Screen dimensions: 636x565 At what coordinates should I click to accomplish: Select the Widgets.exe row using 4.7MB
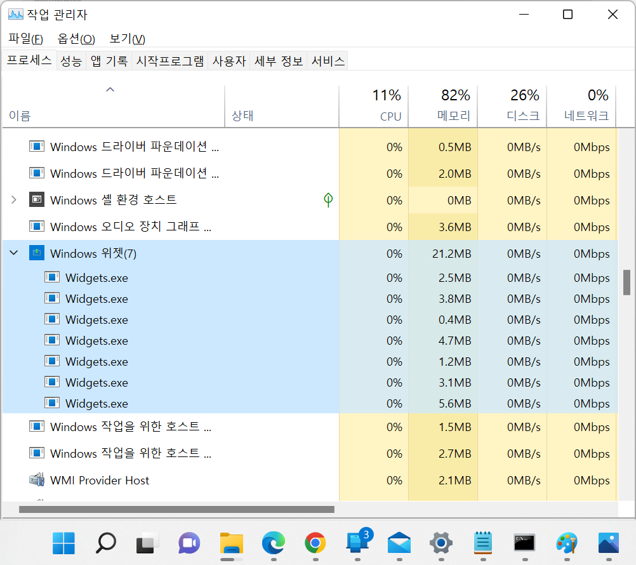[310, 341]
